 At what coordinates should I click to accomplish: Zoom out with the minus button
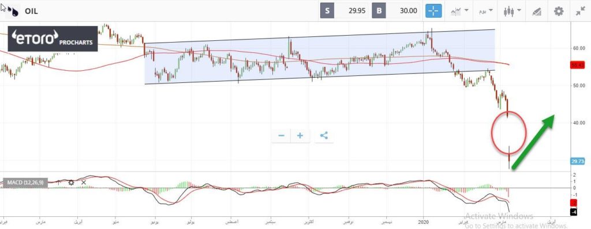(282, 135)
